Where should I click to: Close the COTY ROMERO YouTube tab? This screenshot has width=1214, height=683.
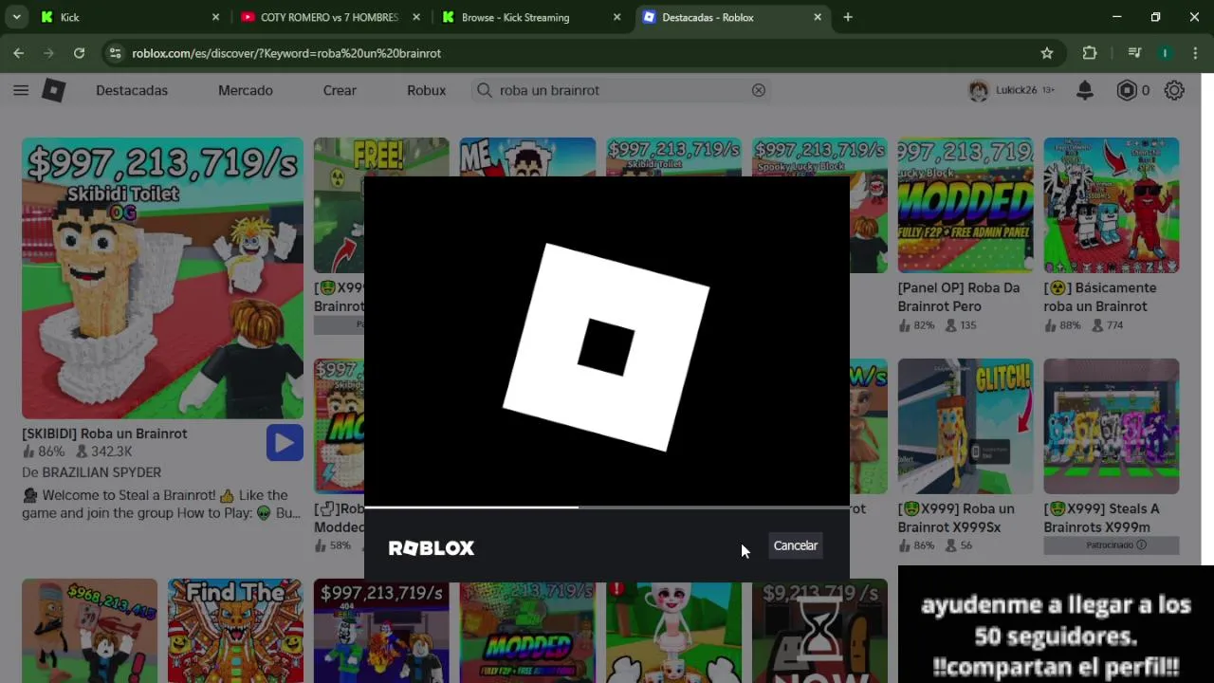[x=416, y=17]
